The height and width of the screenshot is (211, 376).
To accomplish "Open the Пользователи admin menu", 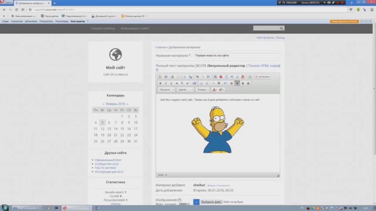I will pos(46,21).
